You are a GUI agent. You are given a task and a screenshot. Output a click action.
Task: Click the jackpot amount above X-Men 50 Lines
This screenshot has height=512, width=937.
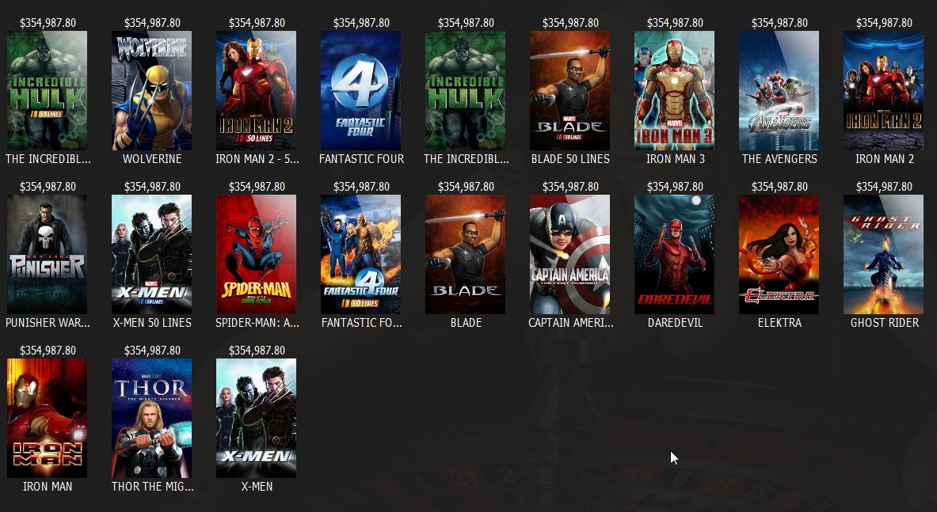coord(152,186)
